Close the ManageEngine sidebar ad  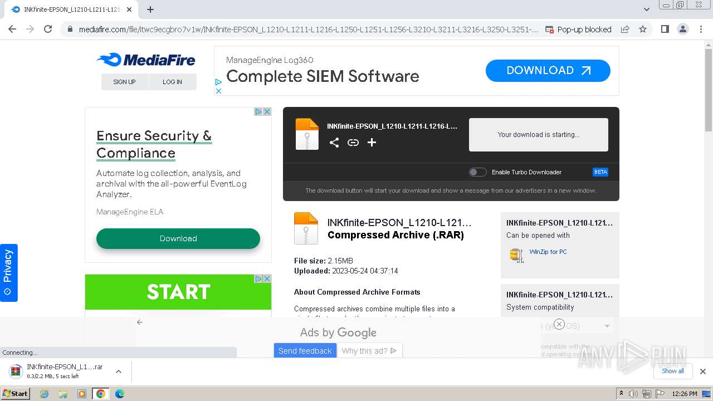267,112
